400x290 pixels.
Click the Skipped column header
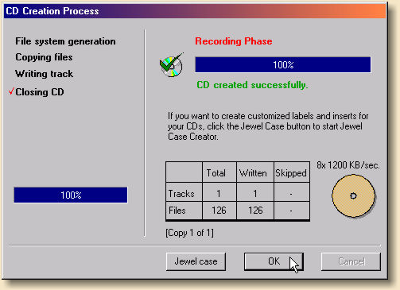(292, 172)
